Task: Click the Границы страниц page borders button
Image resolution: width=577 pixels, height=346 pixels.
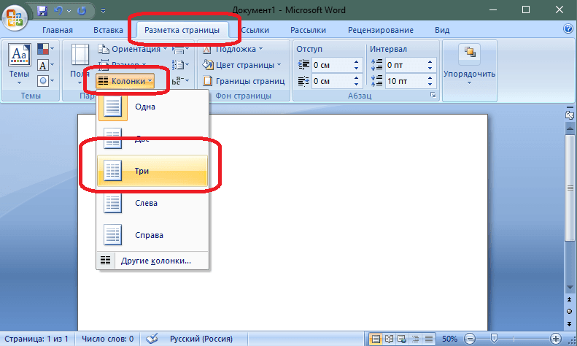Action: point(240,81)
